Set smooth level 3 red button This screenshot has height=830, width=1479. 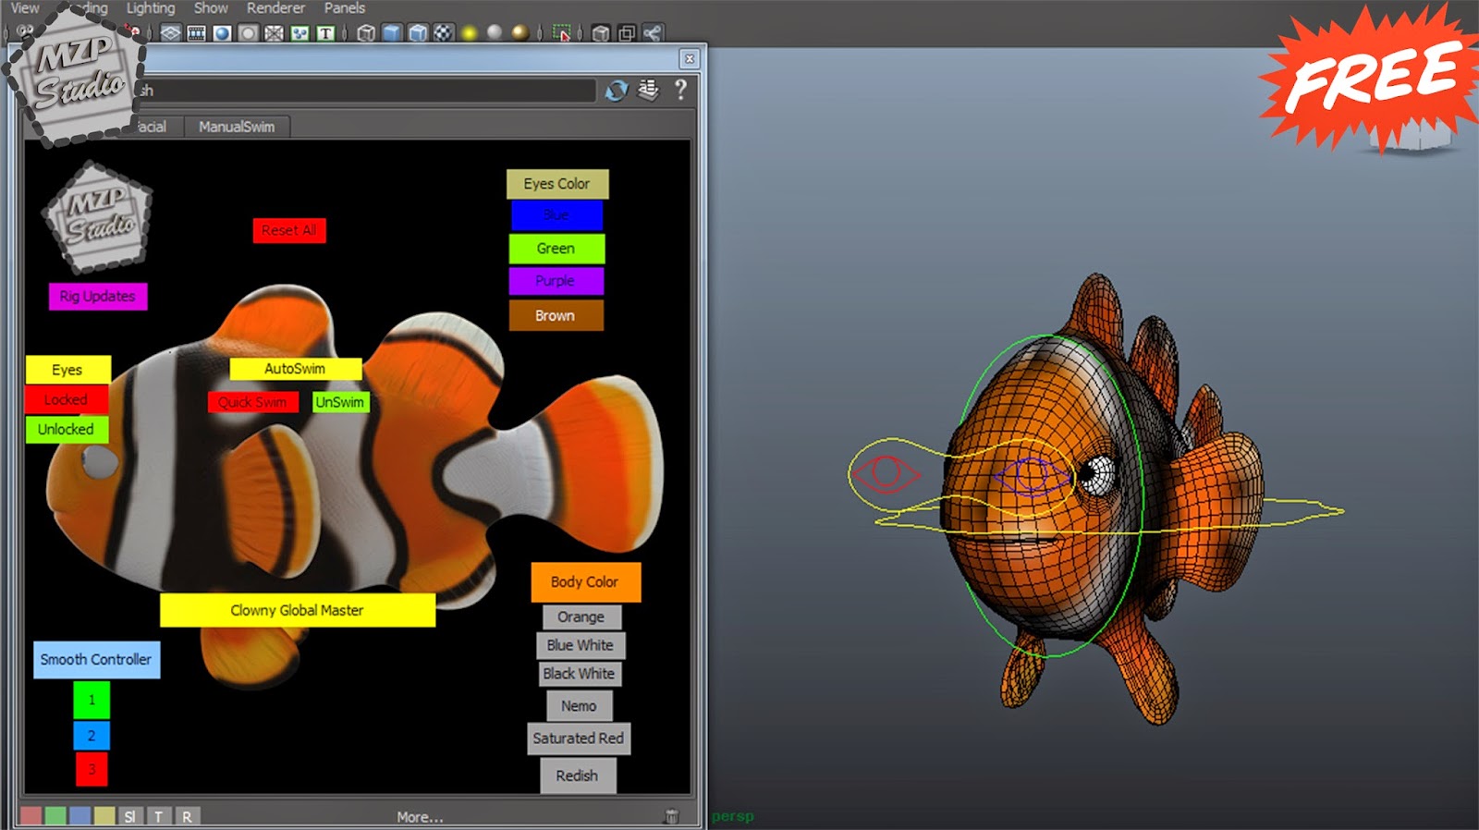coord(92,769)
